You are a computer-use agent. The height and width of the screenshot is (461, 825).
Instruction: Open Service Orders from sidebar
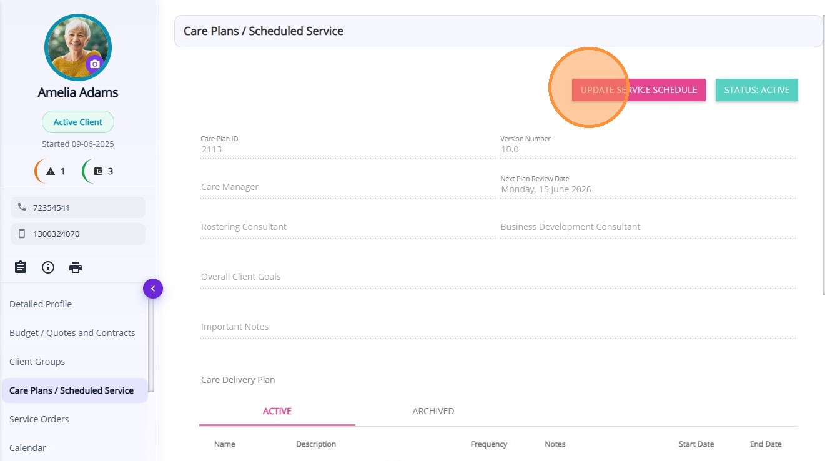pos(39,419)
